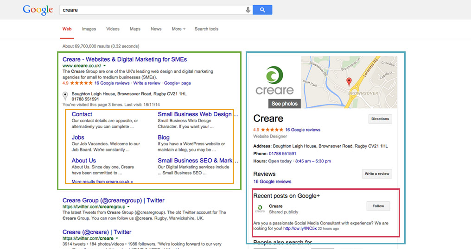Click the location marker beside Boughton Leigh House address
This screenshot has height=249, width=471.
coord(65,96)
